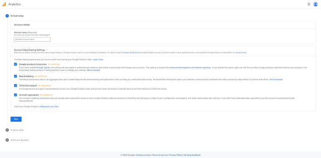The image size is (321, 158).
Task: Uncheck Google products & services checkbox
Action: click(x=15, y=64)
